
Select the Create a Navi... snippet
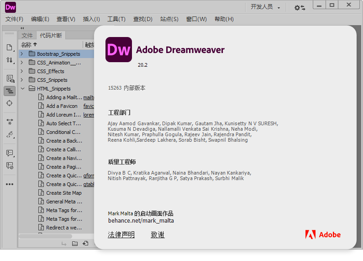[x=64, y=158]
